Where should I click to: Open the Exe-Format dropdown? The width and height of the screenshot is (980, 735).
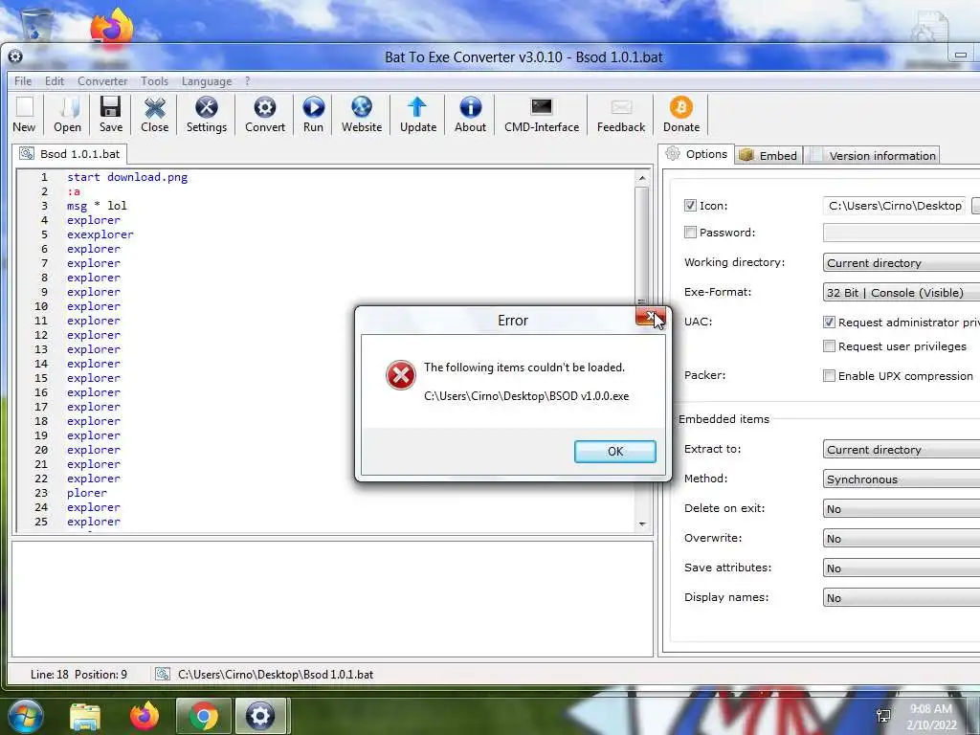(x=902, y=293)
